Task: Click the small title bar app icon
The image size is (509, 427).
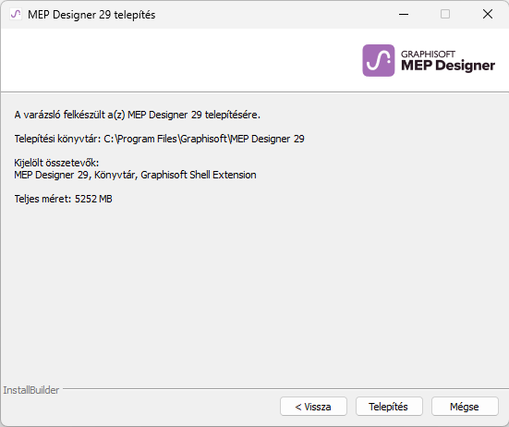Action: [x=16, y=14]
